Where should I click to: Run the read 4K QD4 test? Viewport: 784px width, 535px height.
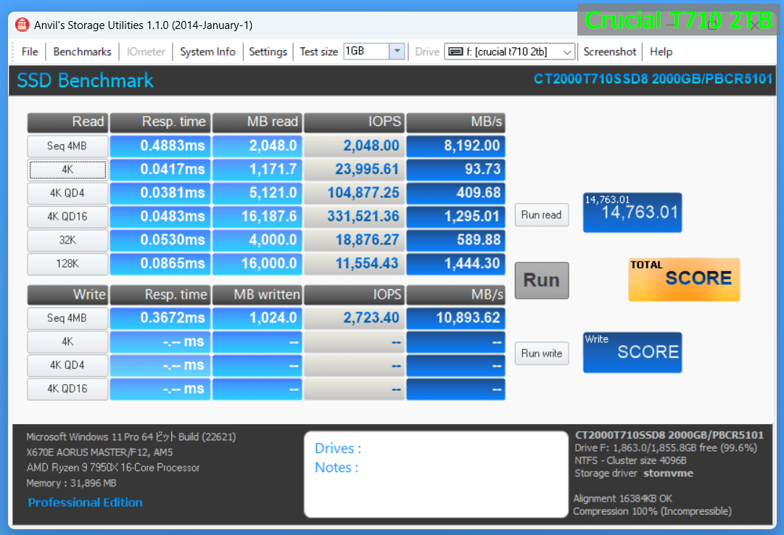[x=67, y=193]
